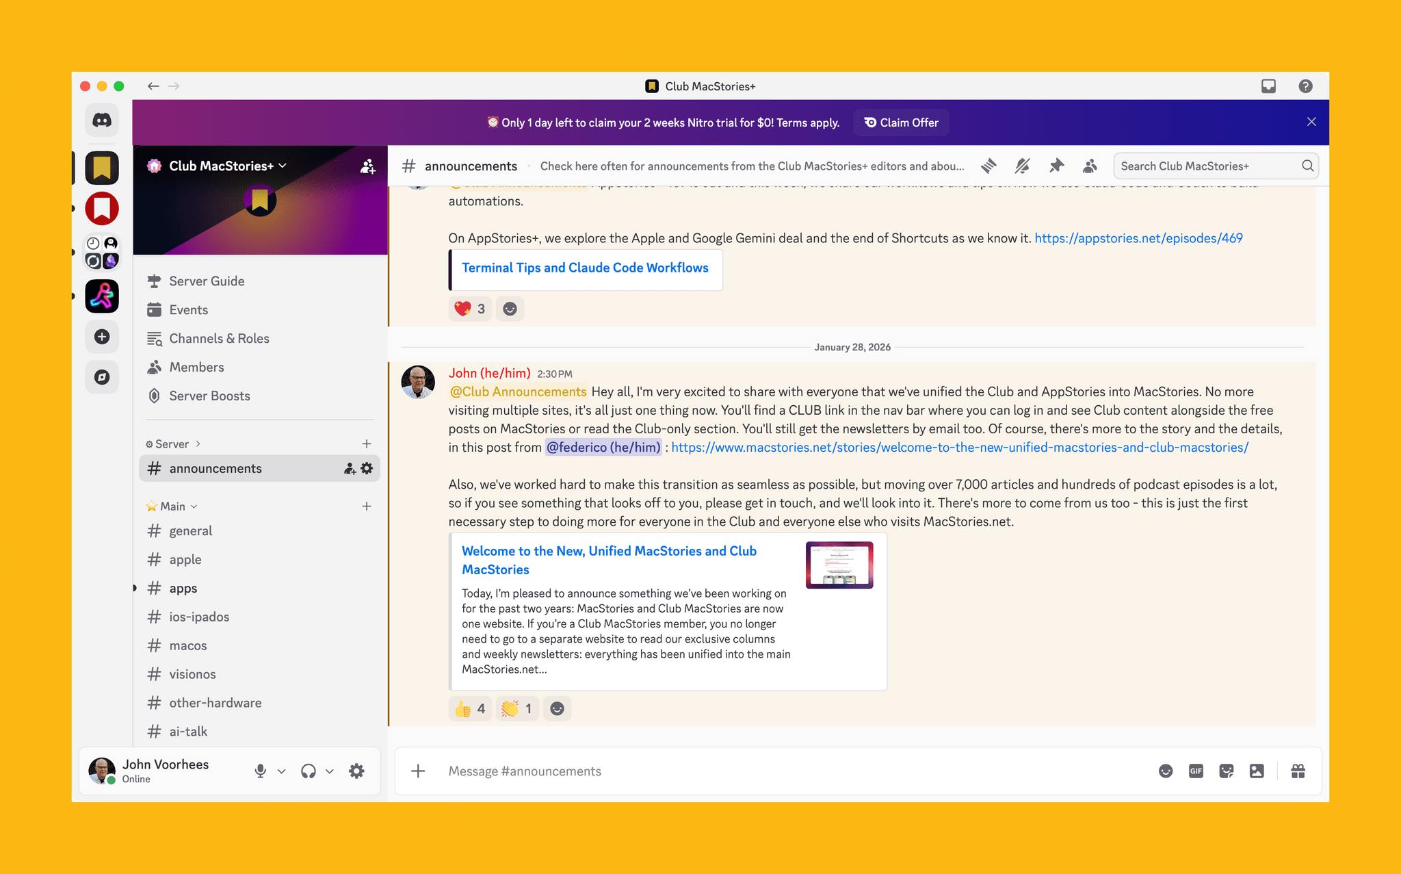Open Explore Discoverable Servers compass icon

102,377
